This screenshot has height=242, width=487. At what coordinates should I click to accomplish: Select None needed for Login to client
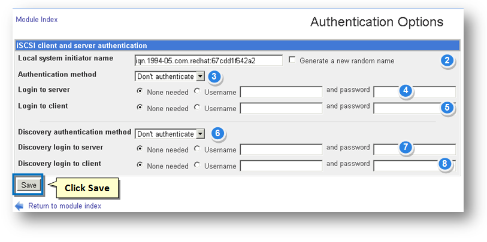point(140,108)
